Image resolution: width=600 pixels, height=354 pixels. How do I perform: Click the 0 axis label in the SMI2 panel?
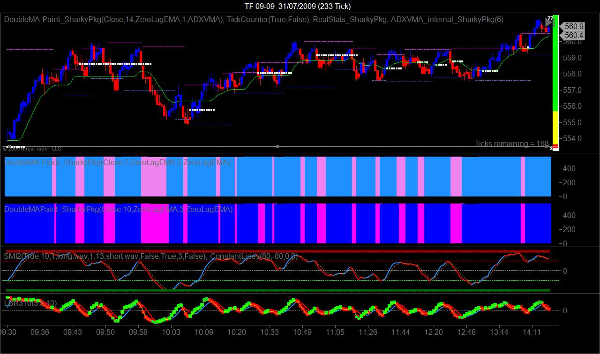click(x=566, y=271)
